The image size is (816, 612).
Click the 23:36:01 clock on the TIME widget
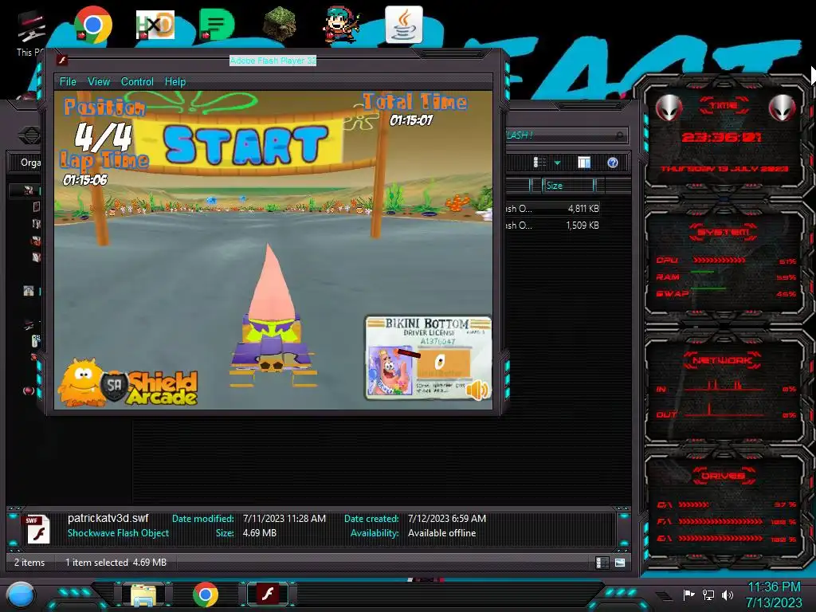721,137
